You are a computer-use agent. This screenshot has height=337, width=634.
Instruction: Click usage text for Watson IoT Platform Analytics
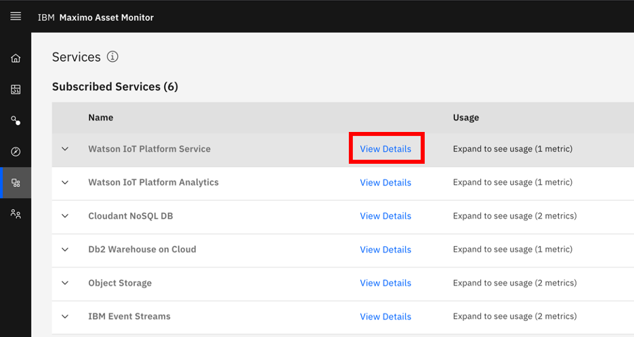(x=513, y=182)
